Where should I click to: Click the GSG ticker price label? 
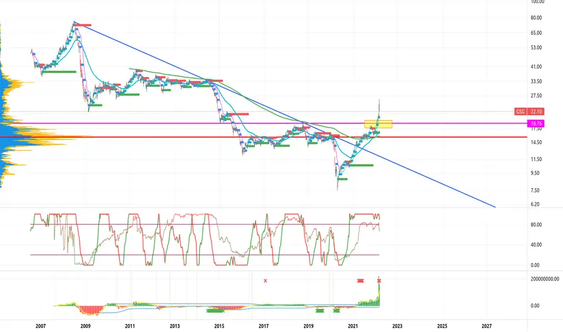pos(520,112)
